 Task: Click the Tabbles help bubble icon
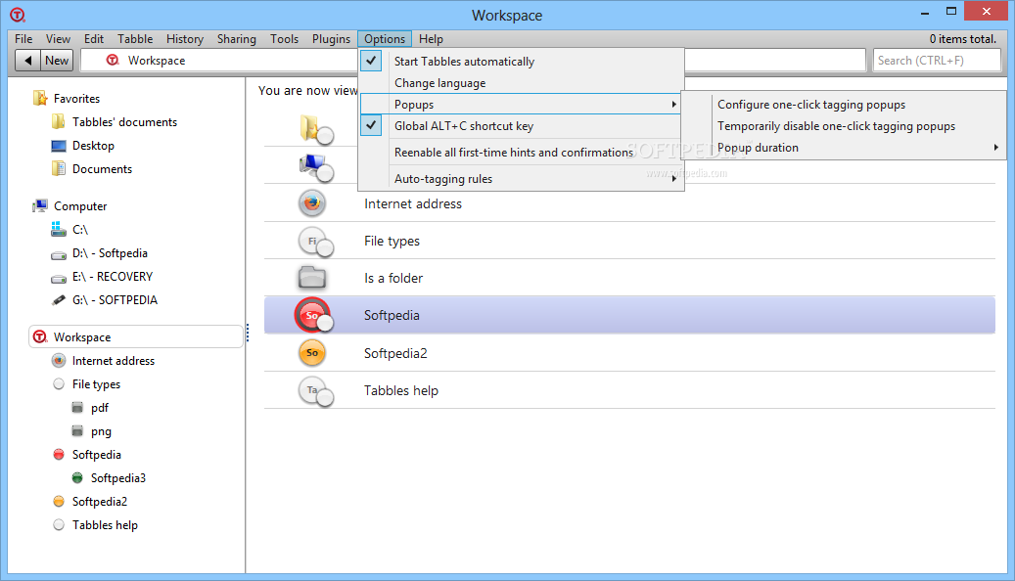pyautogui.click(x=315, y=391)
